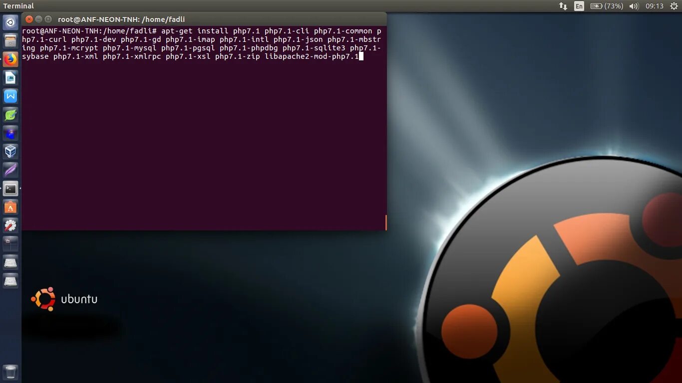This screenshot has height=383, width=682.
Task: Open the sound volume indicator
Action: click(x=634, y=6)
